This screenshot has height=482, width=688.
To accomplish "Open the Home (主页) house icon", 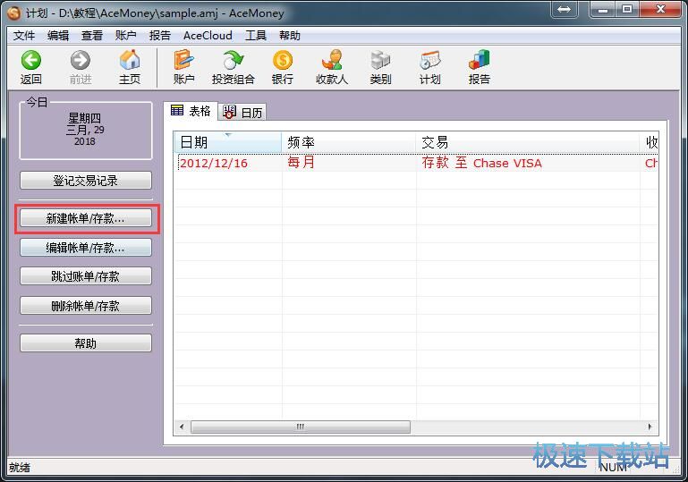I will 130,61.
